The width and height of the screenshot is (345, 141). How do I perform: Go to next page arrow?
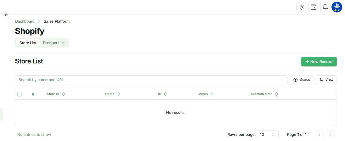click(x=330, y=135)
